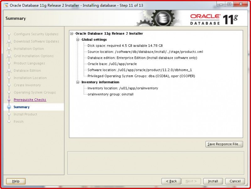The image size is (251, 189).
Task: Cancel the installation
Action: click(235, 181)
